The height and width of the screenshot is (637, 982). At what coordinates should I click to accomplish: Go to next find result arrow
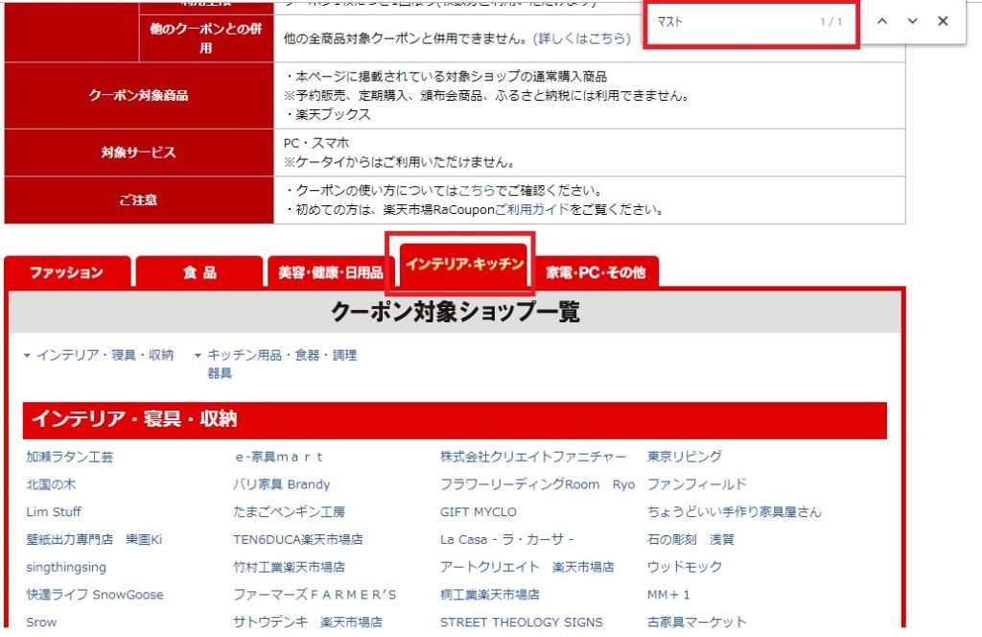click(913, 21)
